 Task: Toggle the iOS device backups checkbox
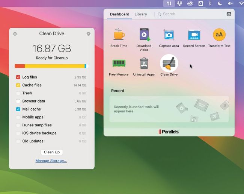tap(18, 133)
